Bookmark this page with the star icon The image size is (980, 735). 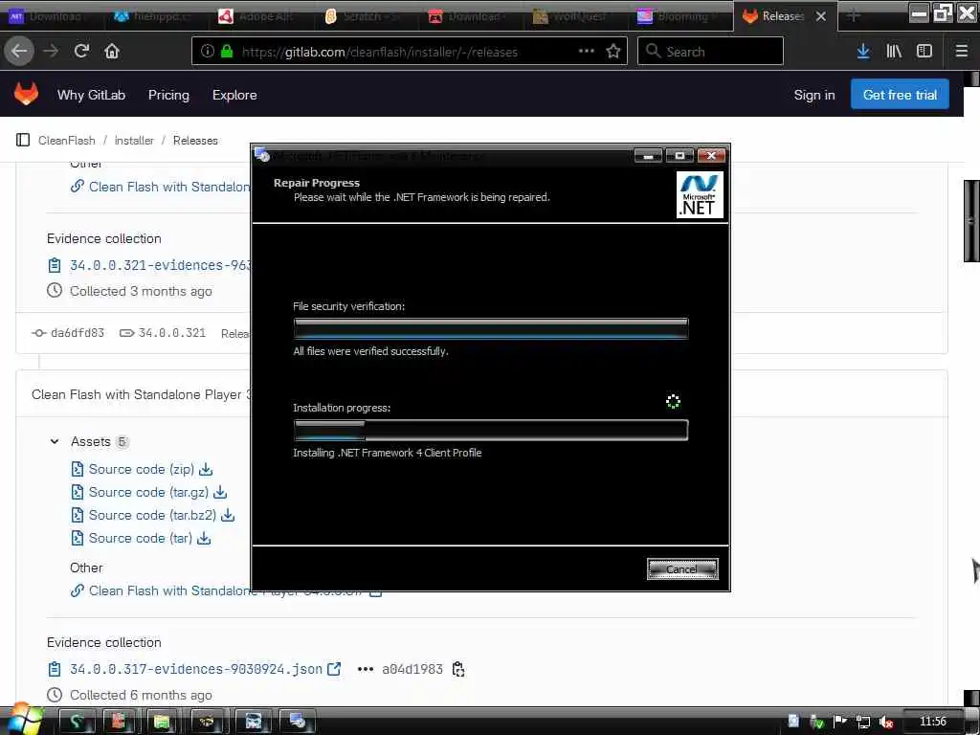(613, 51)
